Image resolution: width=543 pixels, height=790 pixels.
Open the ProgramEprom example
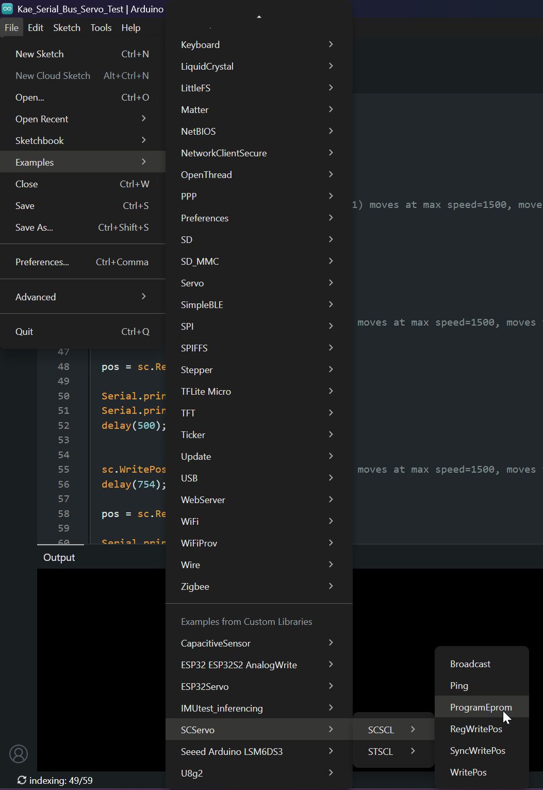482,707
